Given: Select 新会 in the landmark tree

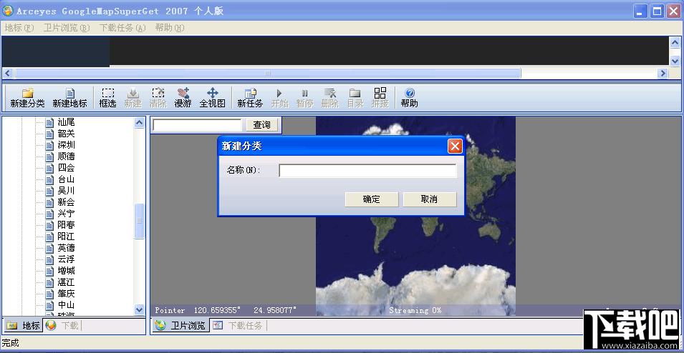Looking at the screenshot, I should pos(67,202).
